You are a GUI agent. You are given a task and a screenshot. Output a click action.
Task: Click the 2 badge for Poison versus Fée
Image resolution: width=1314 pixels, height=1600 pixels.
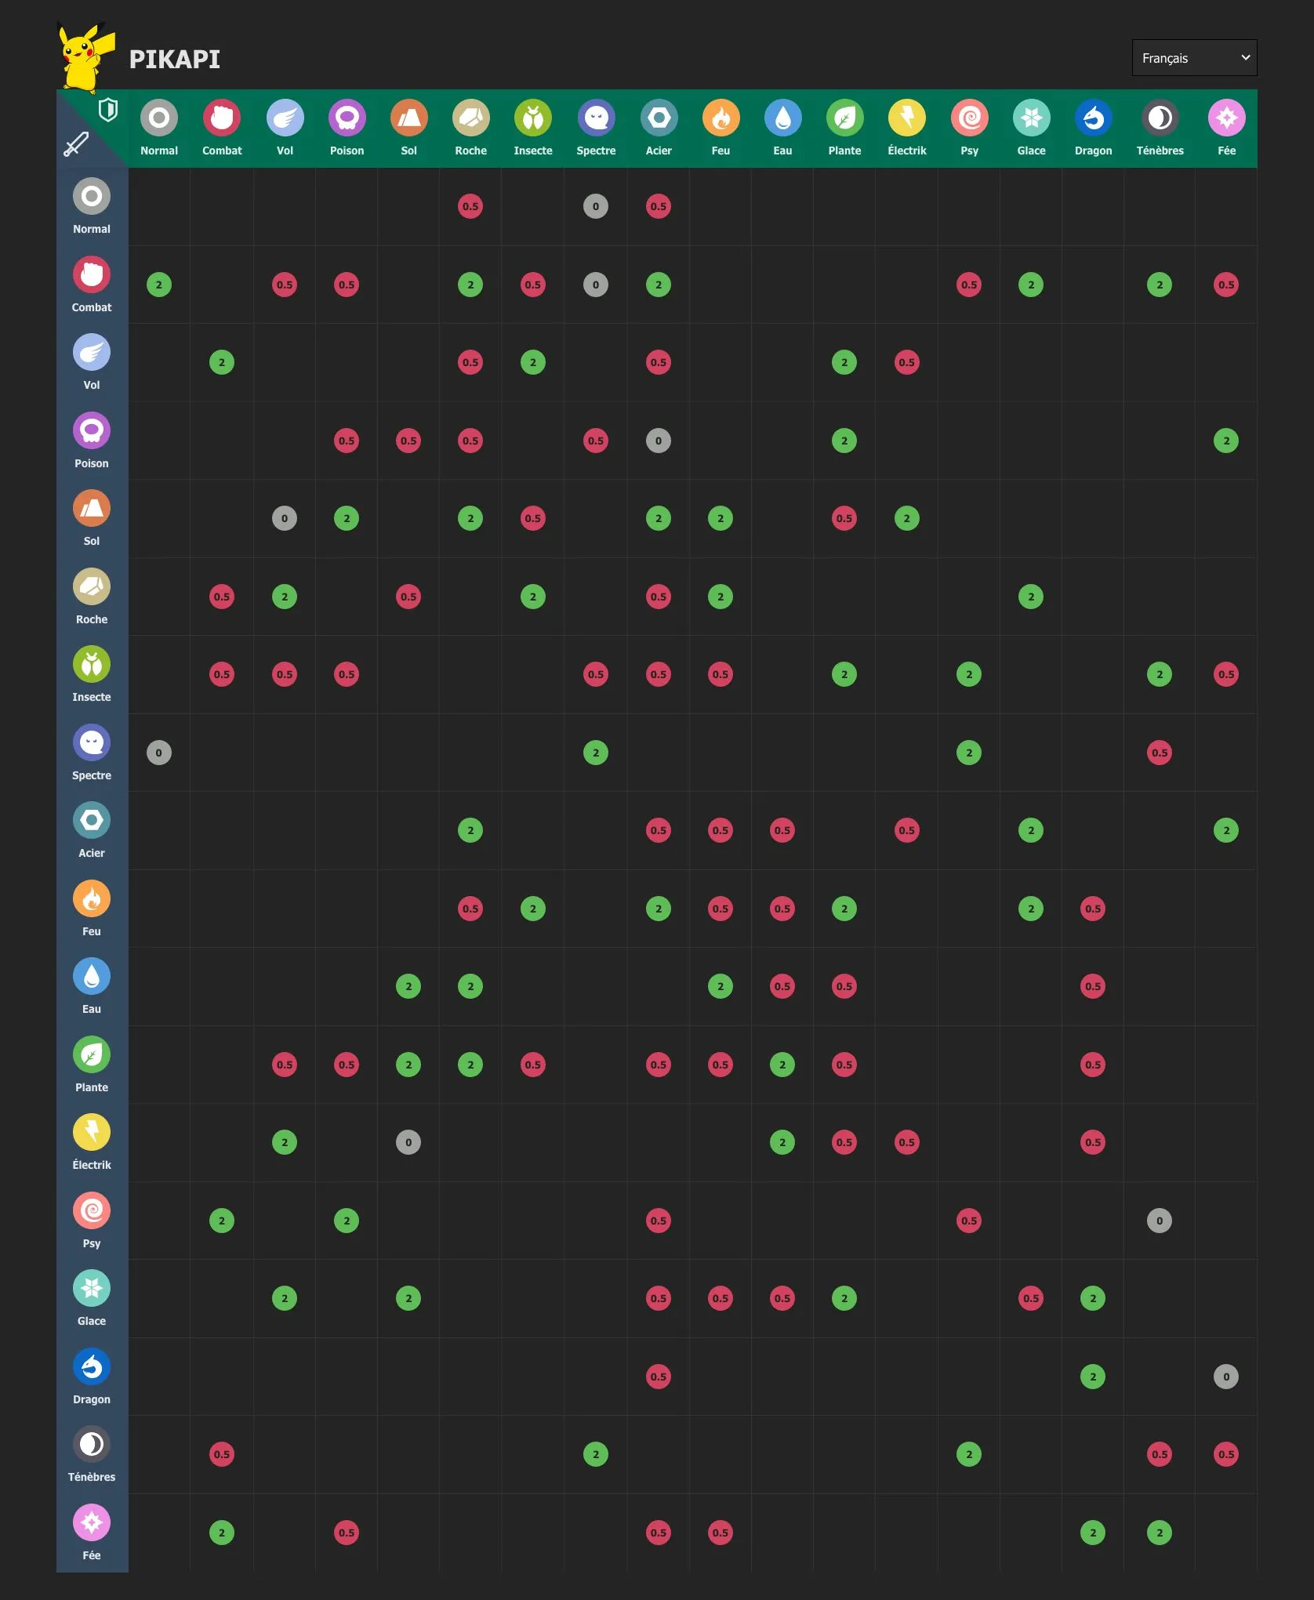(1226, 441)
